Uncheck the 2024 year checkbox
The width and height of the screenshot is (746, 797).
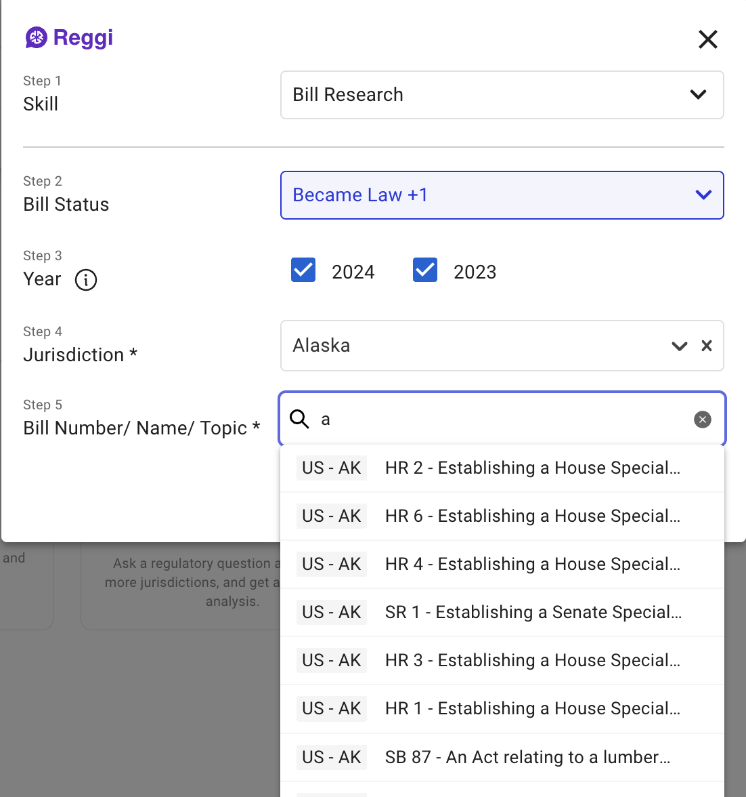pyautogui.click(x=303, y=270)
